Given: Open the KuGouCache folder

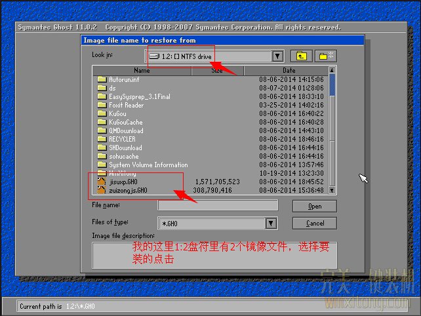Looking at the screenshot, I should (x=125, y=122).
